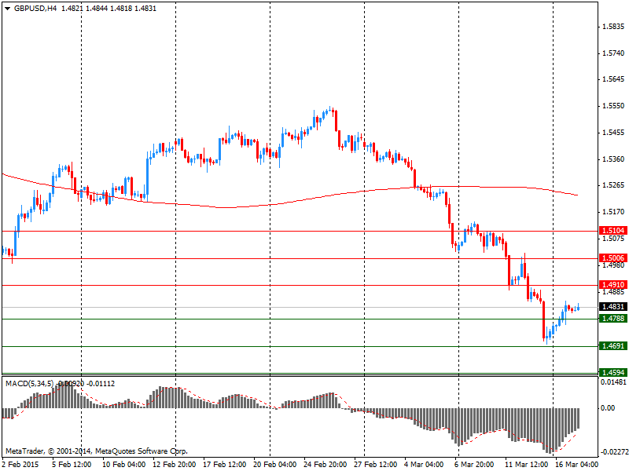Select the 0.00 MACD zero-line value
The width and height of the screenshot is (629, 471).
pos(608,408)
